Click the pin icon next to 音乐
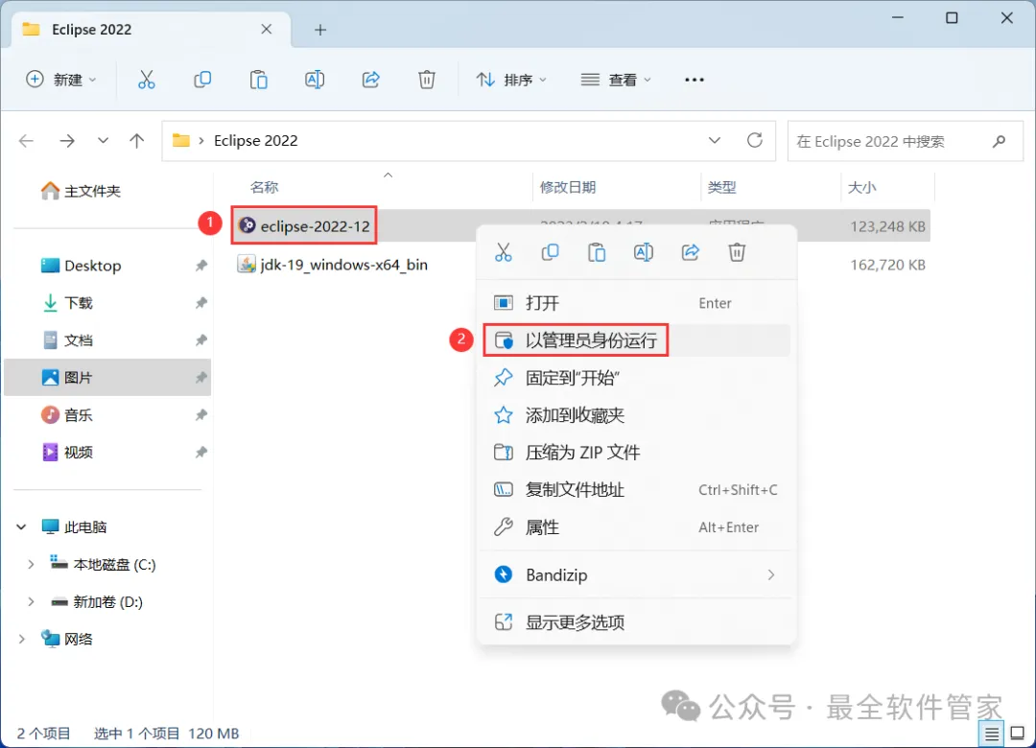The height and width of the screenshot is (748, 1036). (200, 415)
